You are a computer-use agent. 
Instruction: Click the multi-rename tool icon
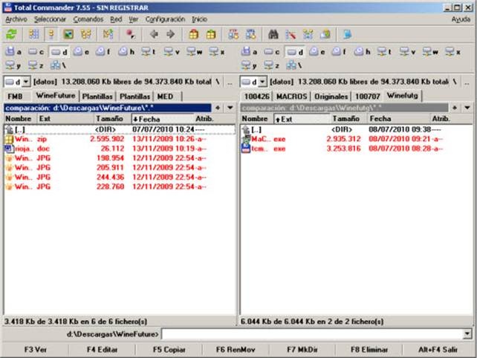(291, 34)
